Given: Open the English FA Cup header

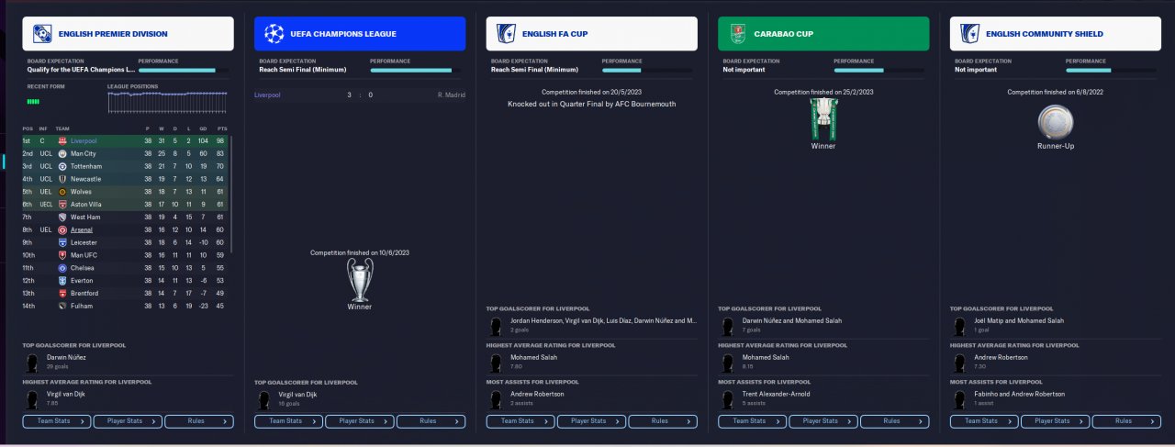Looking at the screenshot, I should point(592,34).
